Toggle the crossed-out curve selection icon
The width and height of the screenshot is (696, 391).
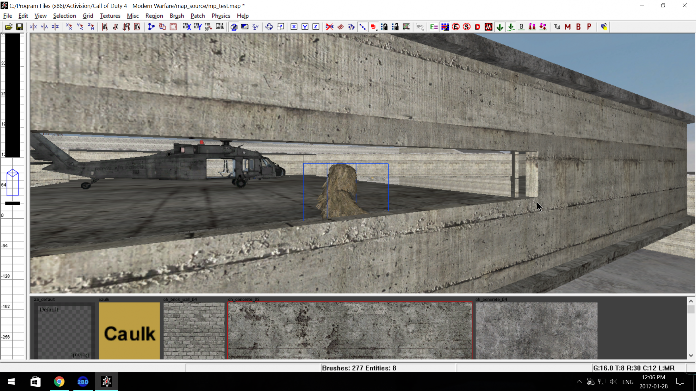330,27
